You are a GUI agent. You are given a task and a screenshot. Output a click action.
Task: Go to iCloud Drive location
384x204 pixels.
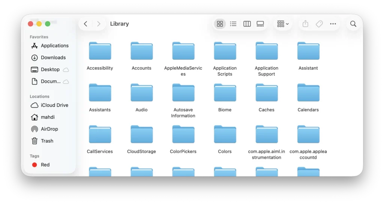[54, 105]
